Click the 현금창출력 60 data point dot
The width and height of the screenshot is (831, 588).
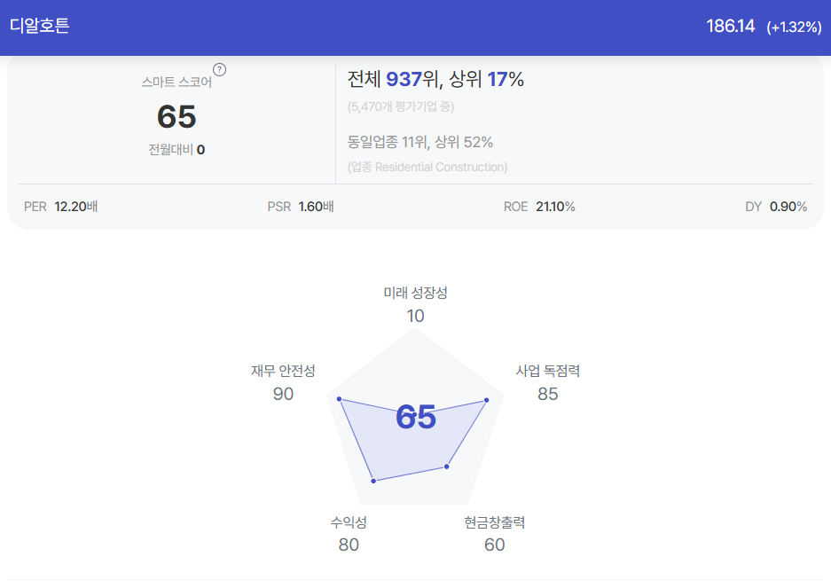[447, 466]
